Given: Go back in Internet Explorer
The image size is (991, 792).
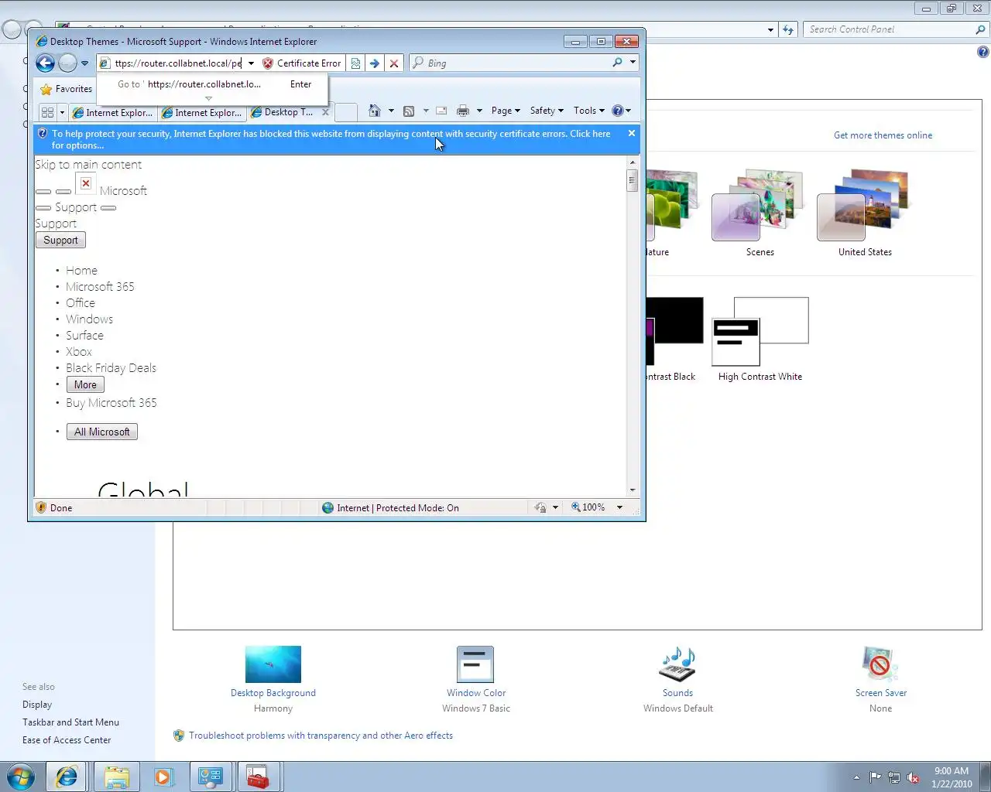Looking at the screenshot, I should click(46, 63).
